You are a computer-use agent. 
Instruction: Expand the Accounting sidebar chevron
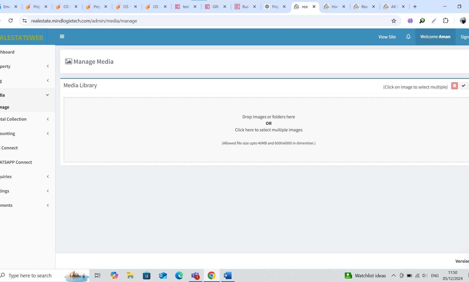[48, 133]
